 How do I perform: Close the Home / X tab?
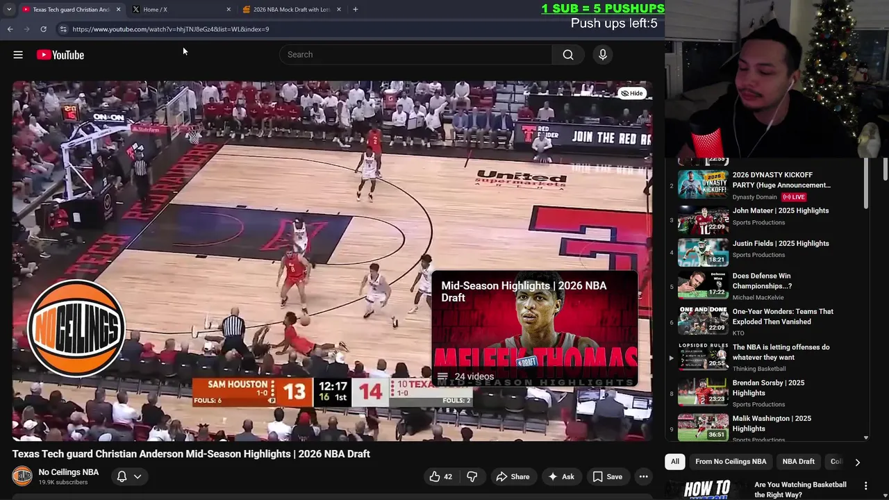(229, 10)
